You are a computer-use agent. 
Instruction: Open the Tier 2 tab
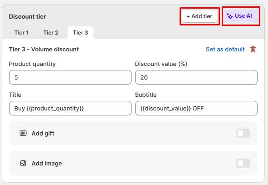[51, 33]
